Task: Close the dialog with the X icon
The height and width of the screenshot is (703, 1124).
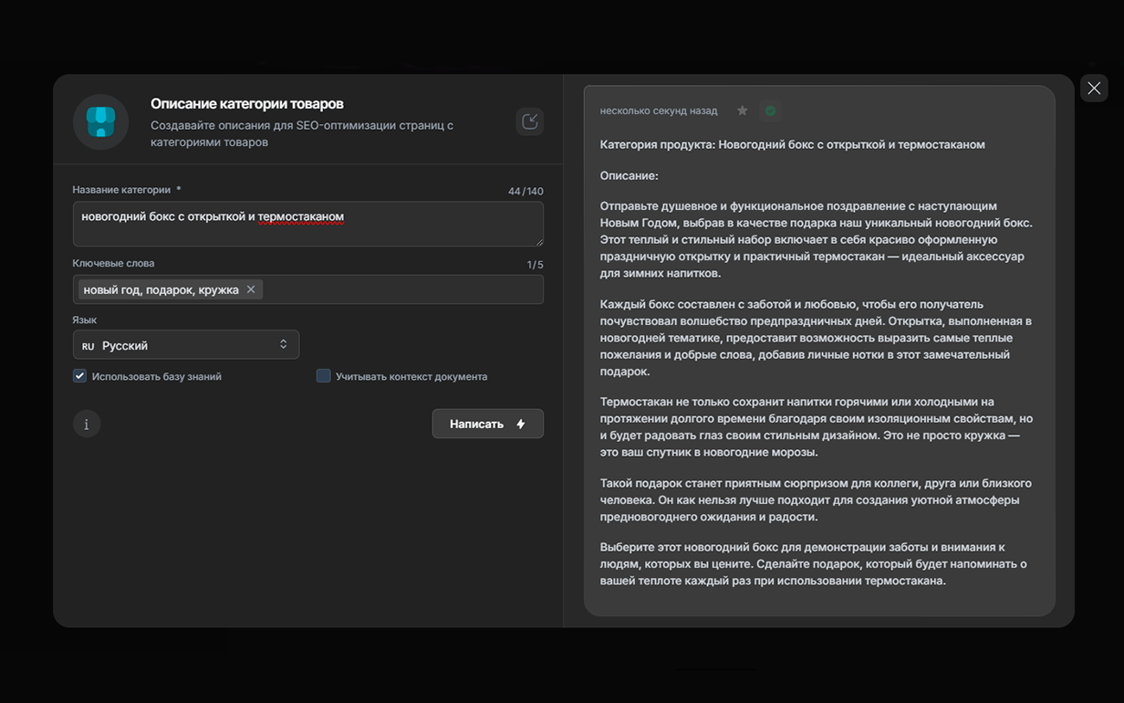Action: 1094,88
